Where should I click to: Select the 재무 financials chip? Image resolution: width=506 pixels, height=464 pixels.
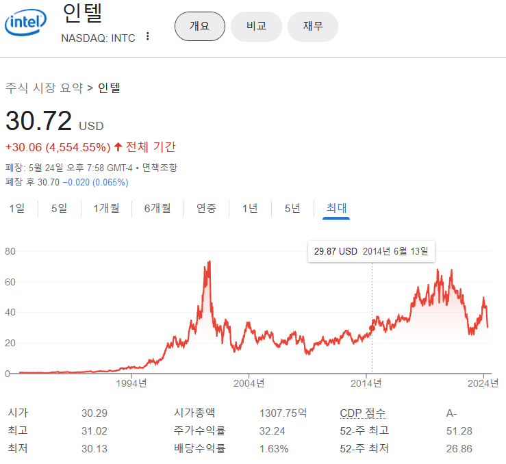pos(313,26)
